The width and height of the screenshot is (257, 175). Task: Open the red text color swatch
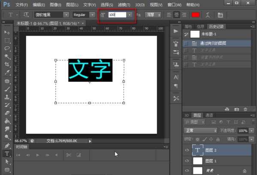(195, 15)
